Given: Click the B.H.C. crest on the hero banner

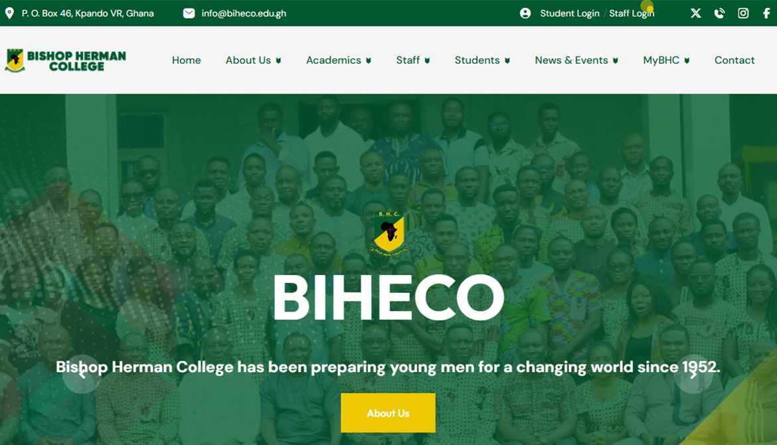Looking at the screenshot, I should click(x=389, y=233).
